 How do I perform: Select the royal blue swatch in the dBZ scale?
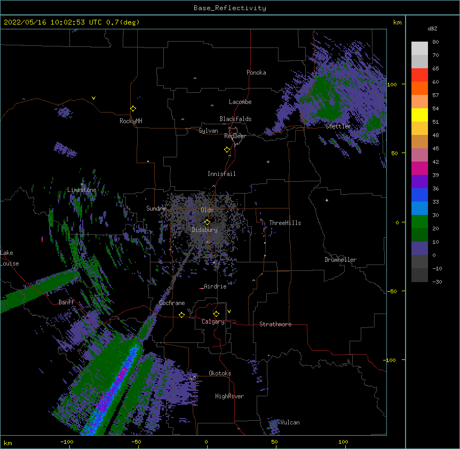click(419, 195)
